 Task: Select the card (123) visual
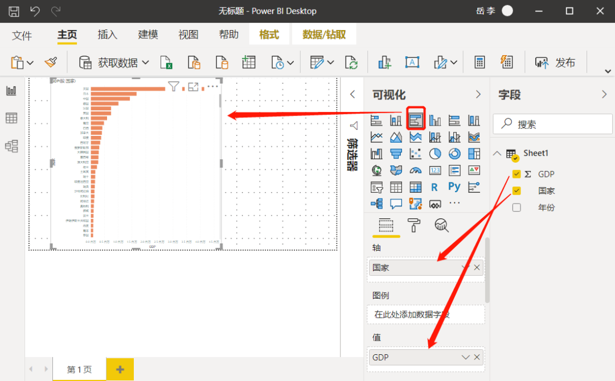[x=435, y=171]
